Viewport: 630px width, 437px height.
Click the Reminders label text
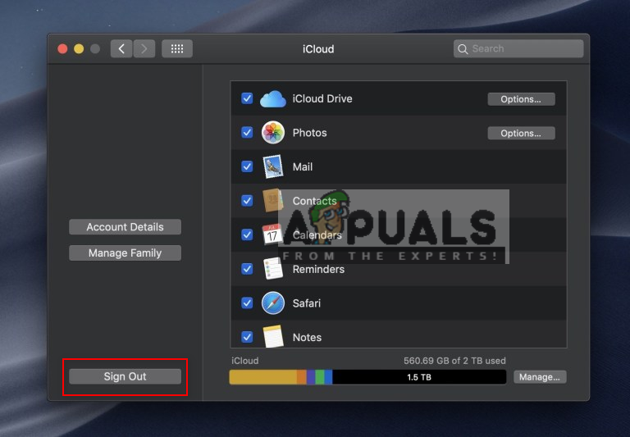pyautogui.click(x=318, y=269)
